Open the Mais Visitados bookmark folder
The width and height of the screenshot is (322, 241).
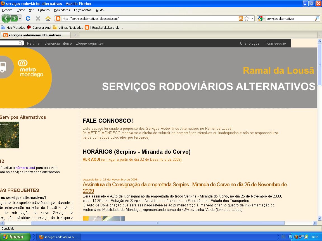[13, 27]
